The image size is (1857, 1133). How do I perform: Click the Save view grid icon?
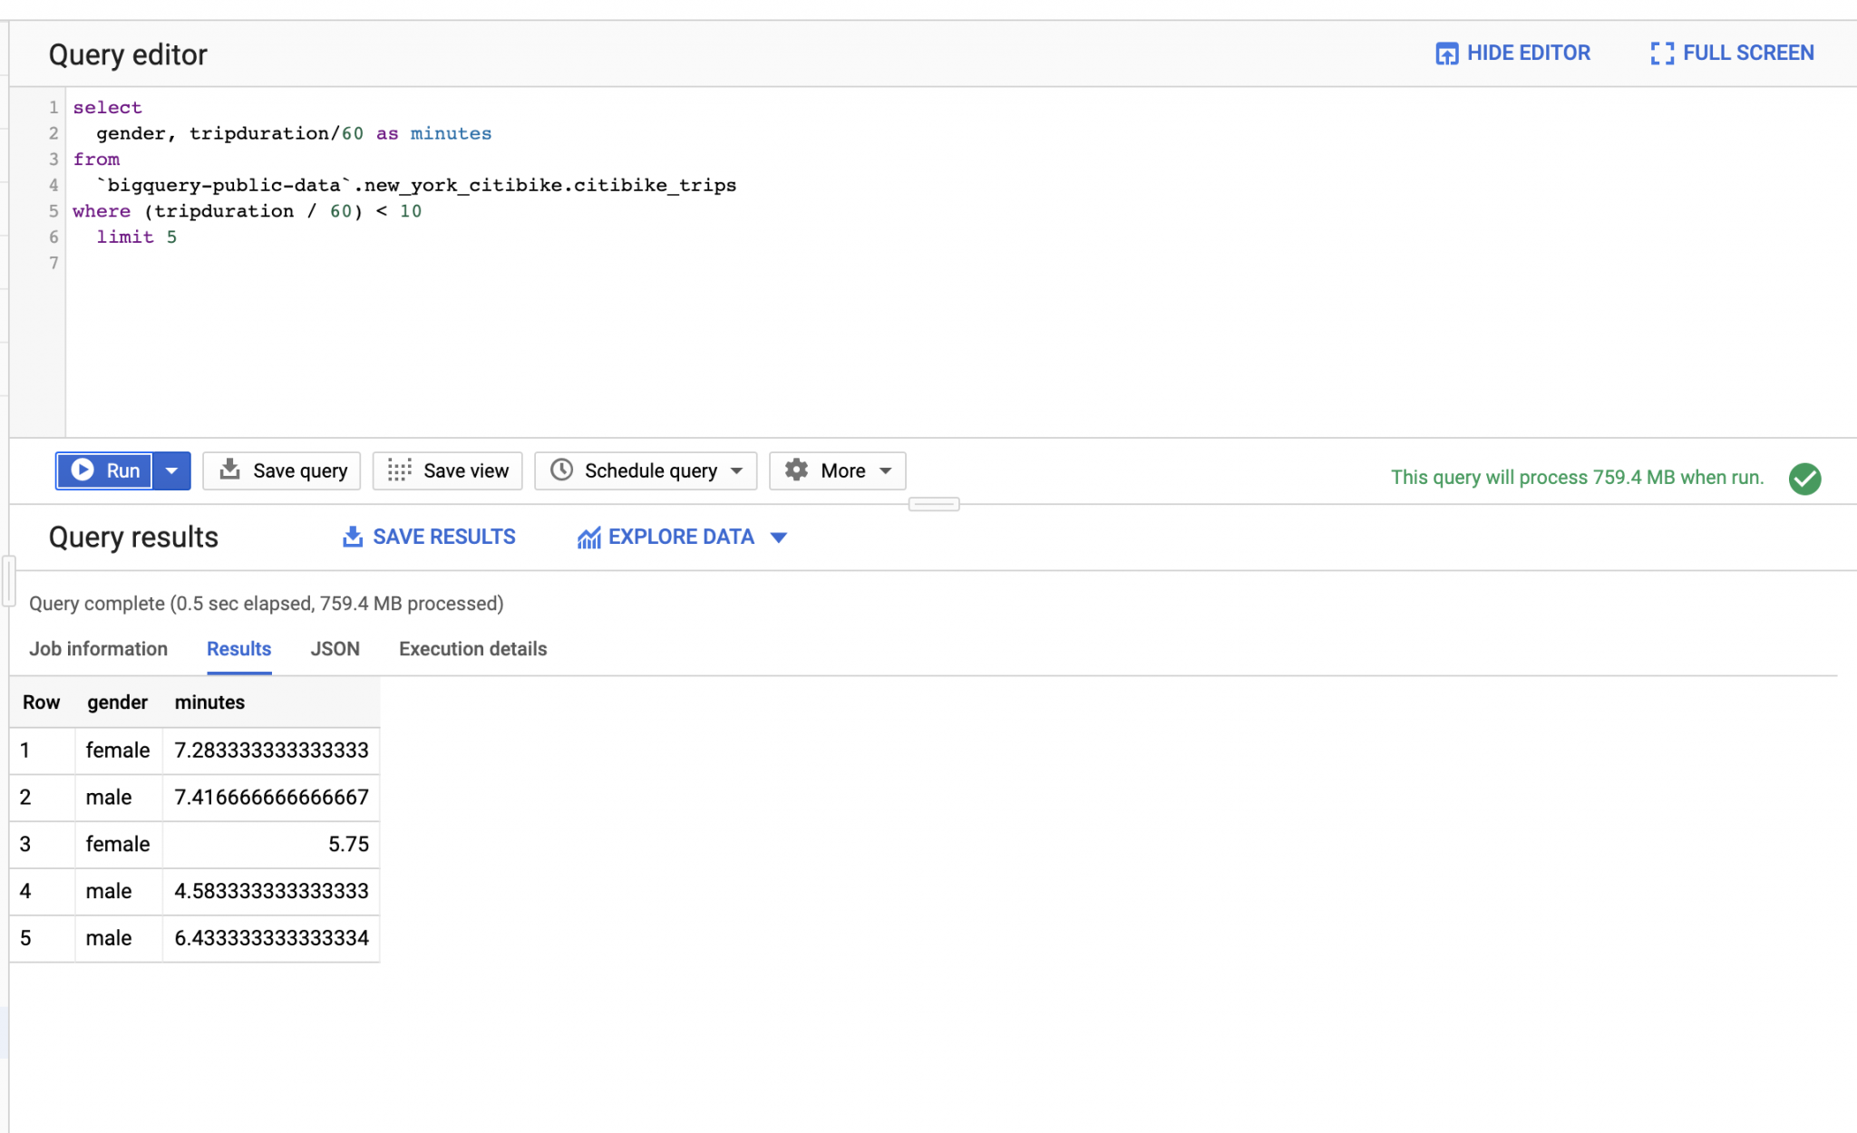(x=399, y=470)
